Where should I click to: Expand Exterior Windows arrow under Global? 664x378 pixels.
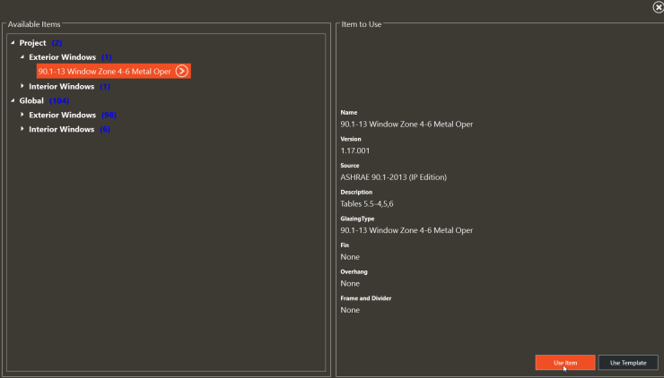[x=22, y=115]
